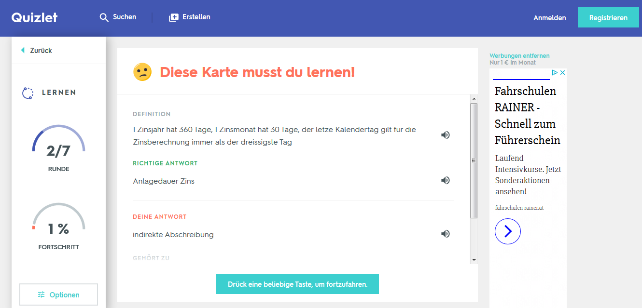Click the Anmelden link
The width and height of the screenshot is (642, 308).
549,18
